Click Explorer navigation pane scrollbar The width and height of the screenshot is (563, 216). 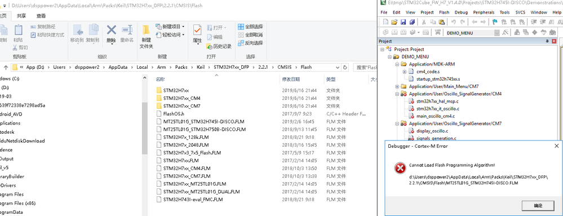coord(145,129)
